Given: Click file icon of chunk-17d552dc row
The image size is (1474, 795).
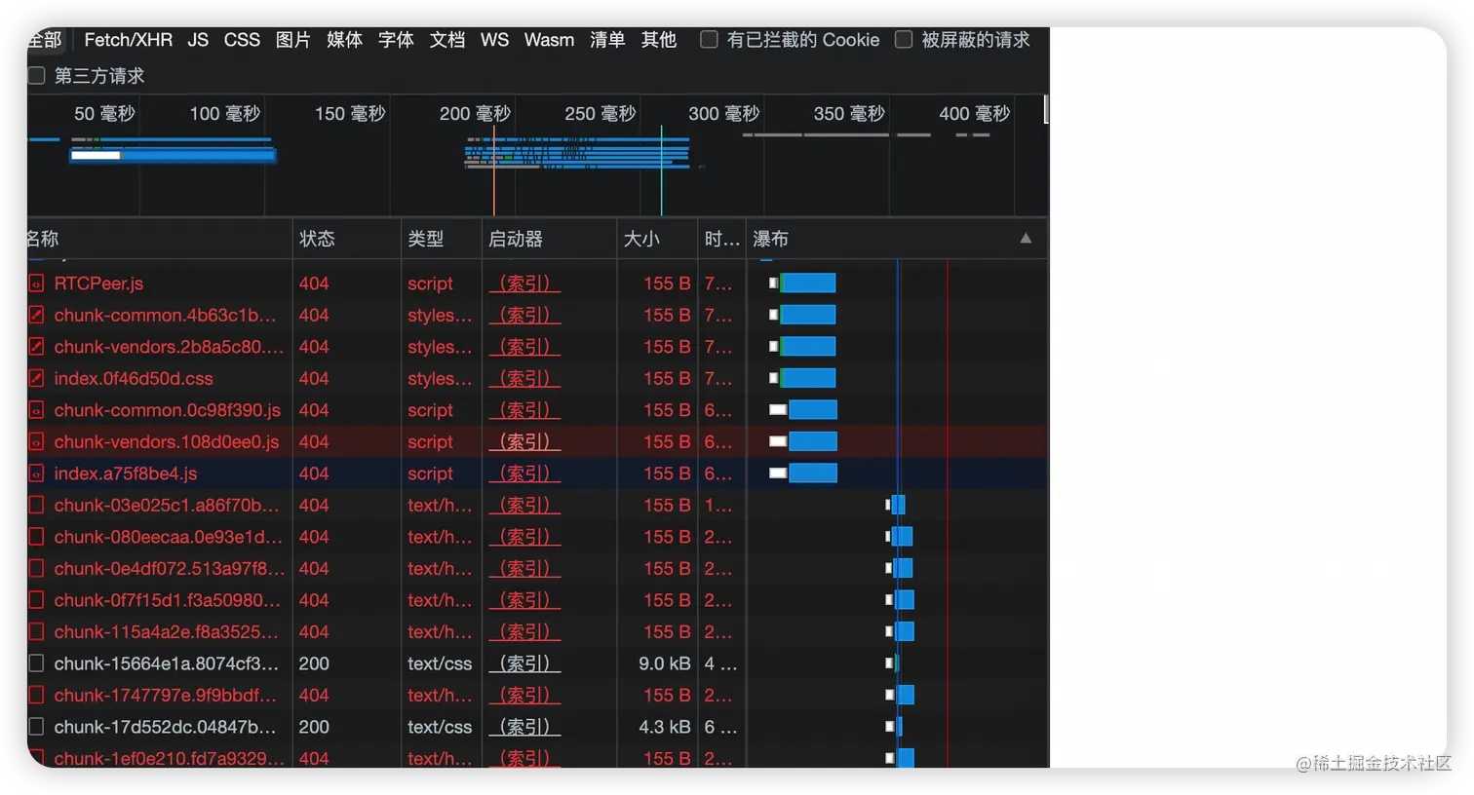Looking at the screenshot, I should 36,727.
